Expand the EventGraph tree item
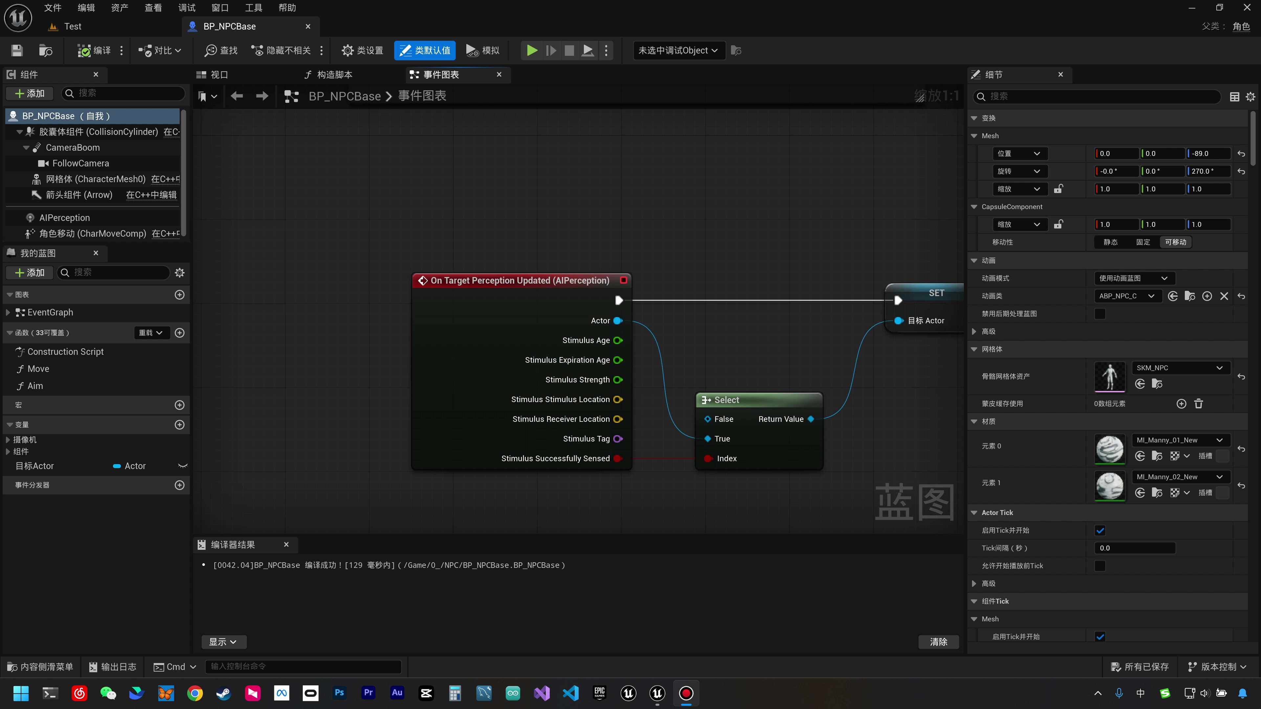 coord(8,312)
